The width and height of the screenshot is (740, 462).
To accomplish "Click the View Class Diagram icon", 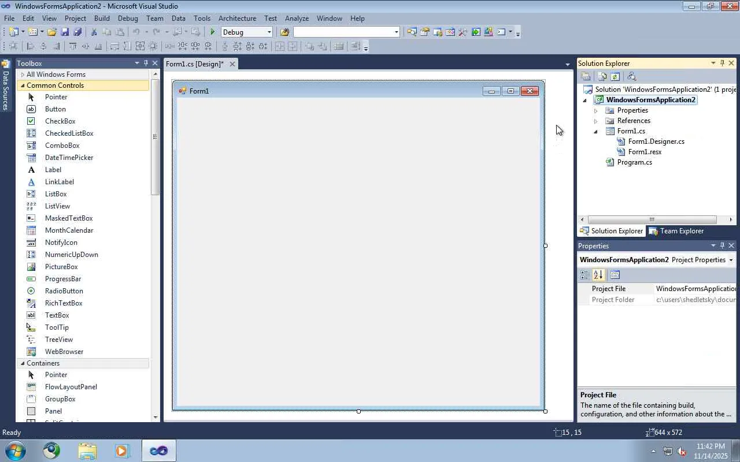I will click(x=631, y=76).
